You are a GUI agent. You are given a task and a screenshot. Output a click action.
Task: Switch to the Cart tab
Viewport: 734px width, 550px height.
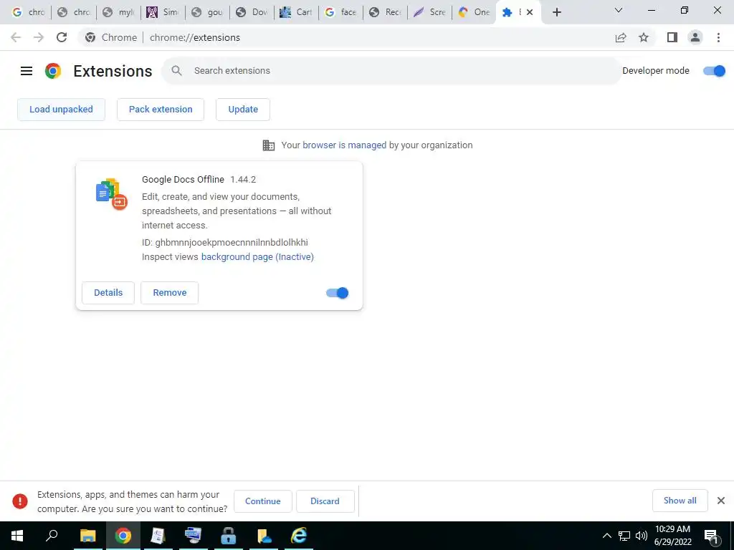[296, 12]
